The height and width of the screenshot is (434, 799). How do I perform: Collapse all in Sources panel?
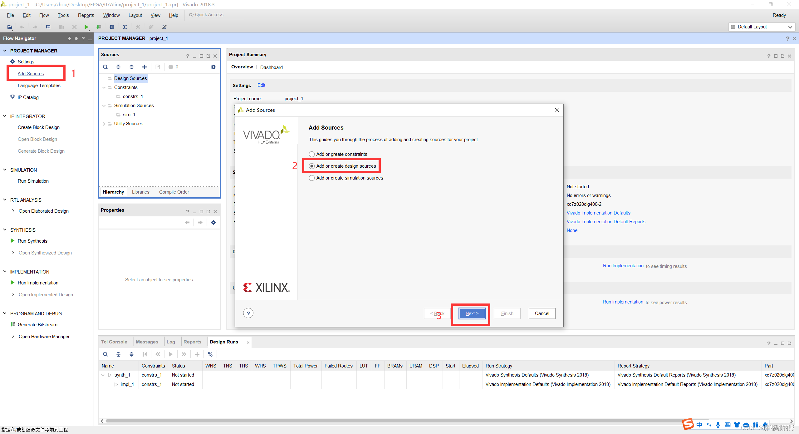click(118, 67)
